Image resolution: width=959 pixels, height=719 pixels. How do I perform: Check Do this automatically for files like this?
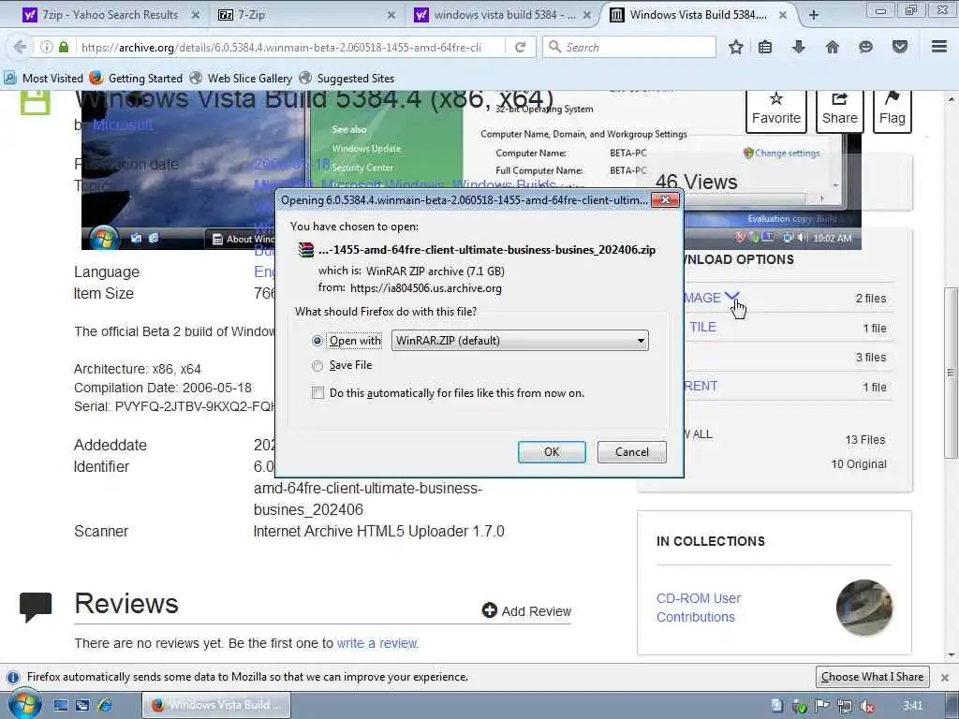(317, 392)
